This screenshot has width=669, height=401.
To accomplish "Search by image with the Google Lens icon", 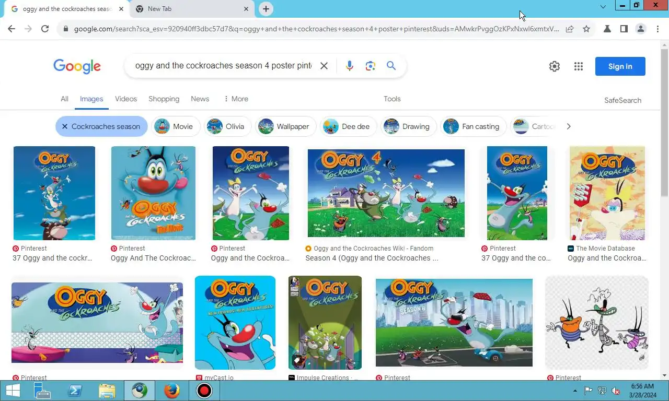I will pyautogui.click(x=371, y=66).
